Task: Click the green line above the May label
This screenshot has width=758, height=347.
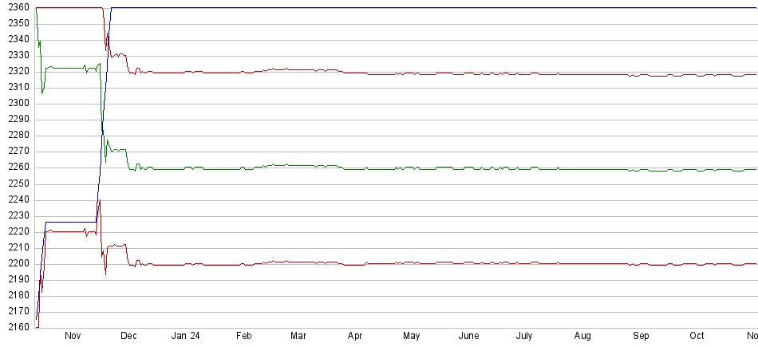Action: click(x=412, y=168)
